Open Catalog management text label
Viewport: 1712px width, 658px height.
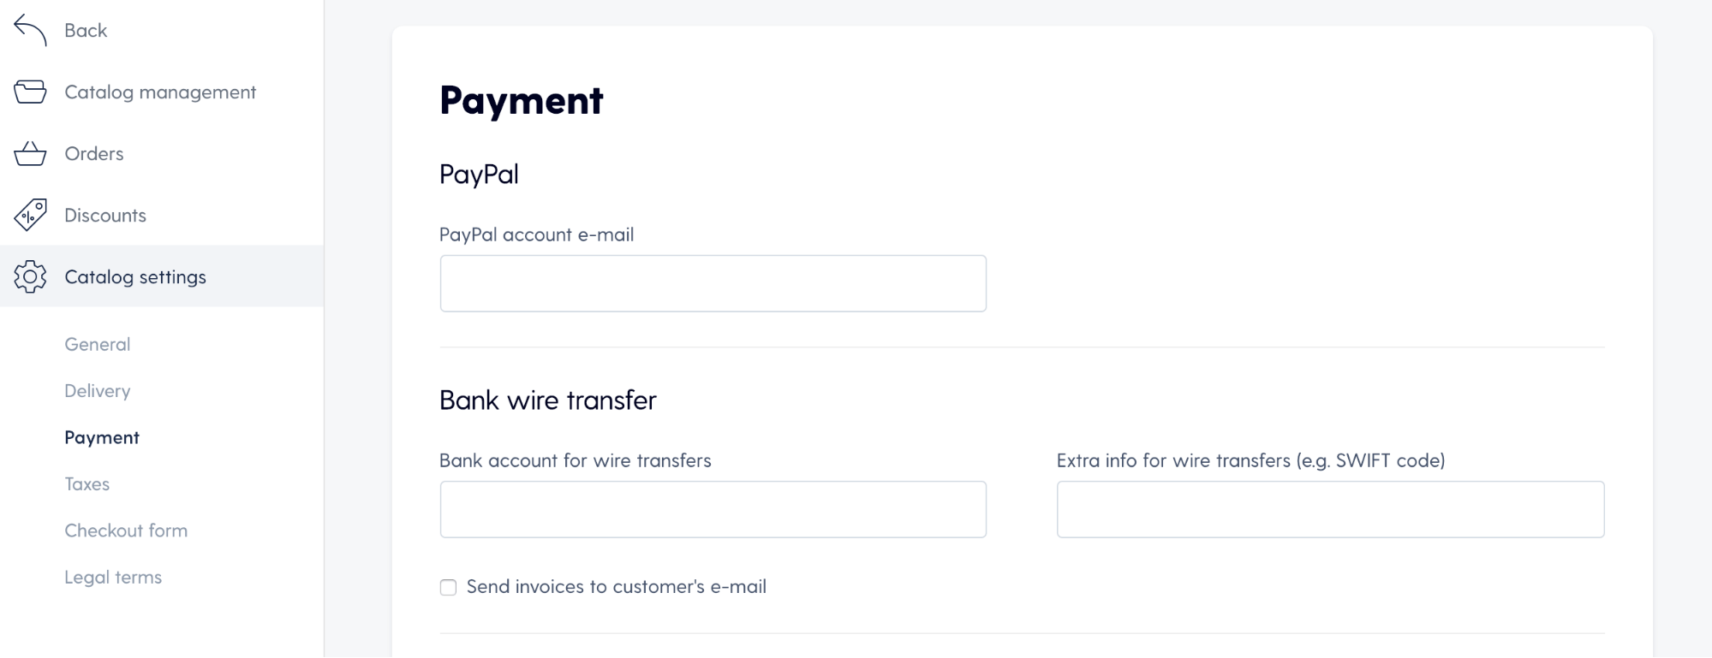[x=160, y=92]
